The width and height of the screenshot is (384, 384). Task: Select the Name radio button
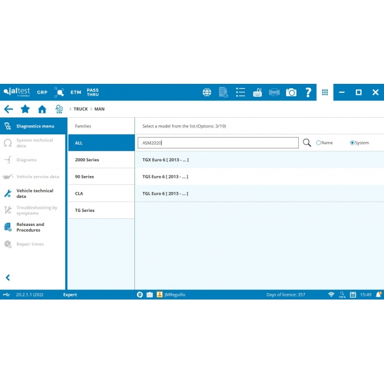point(319,143)
